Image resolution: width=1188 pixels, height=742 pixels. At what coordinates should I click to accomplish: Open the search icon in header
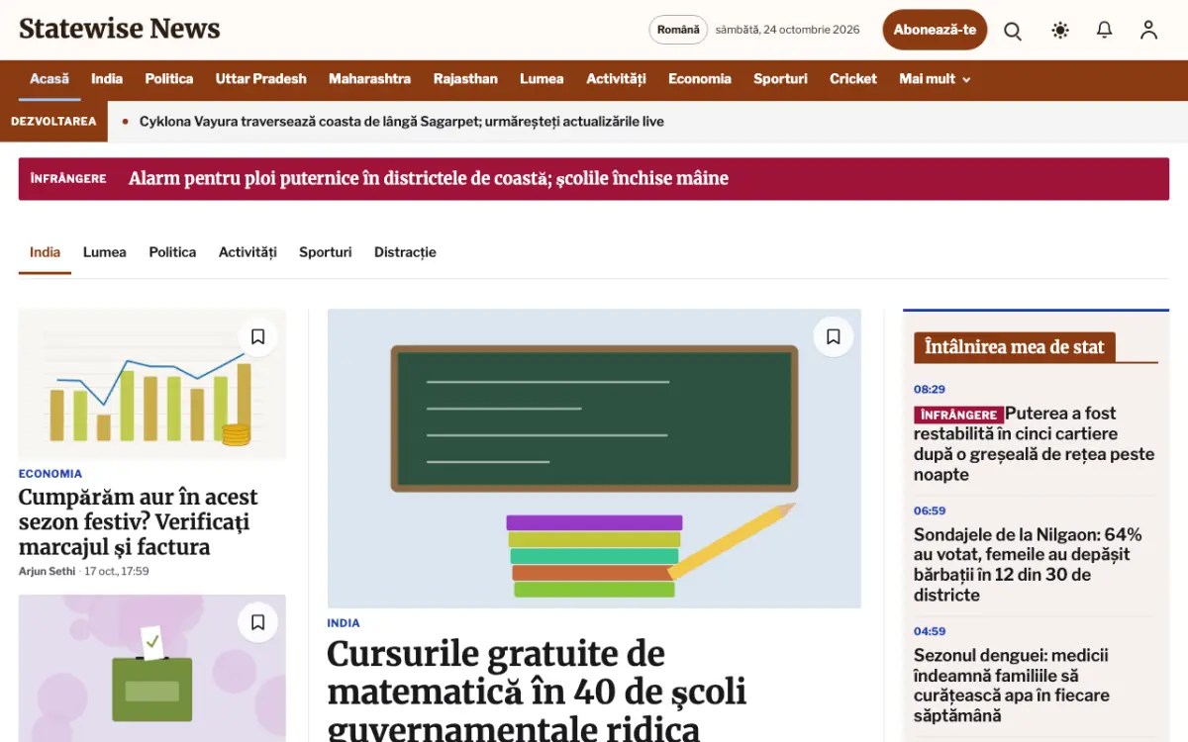pos(1013,31)
